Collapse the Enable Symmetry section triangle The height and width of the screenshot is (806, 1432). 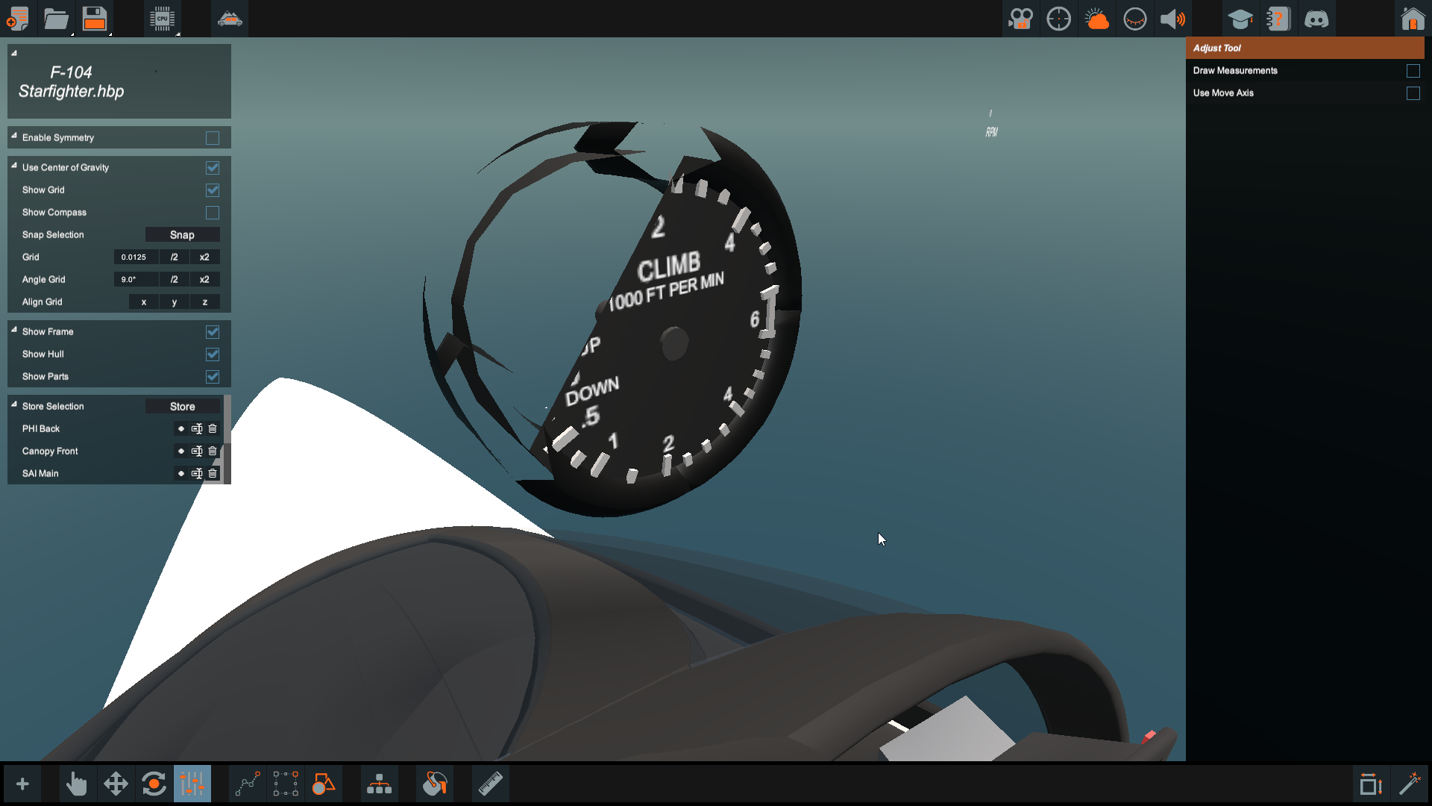click(14, 136)
